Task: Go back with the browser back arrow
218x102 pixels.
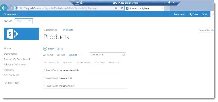Action: tap(4, 8)
